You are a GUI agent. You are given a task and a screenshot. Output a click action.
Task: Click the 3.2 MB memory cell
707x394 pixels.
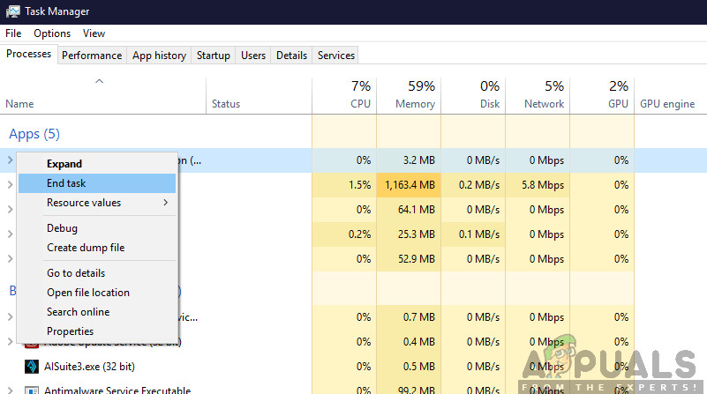pos(409,160)
